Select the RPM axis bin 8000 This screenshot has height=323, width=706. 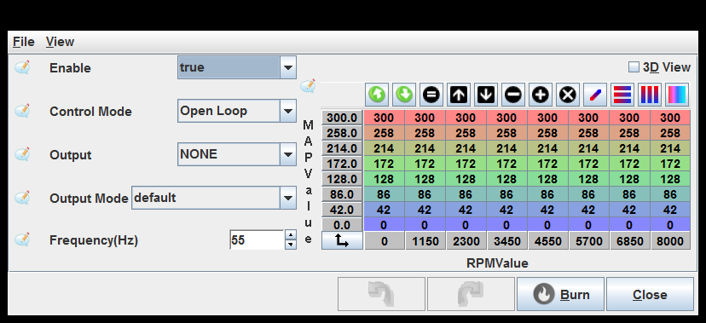tap(670, 241)
